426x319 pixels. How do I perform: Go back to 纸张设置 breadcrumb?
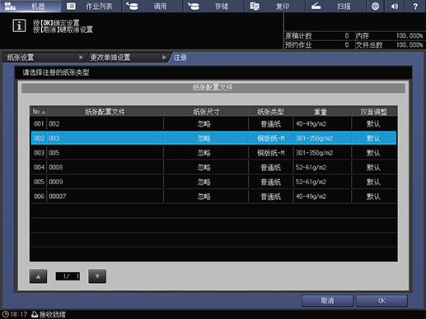click(x=44, y=58)
